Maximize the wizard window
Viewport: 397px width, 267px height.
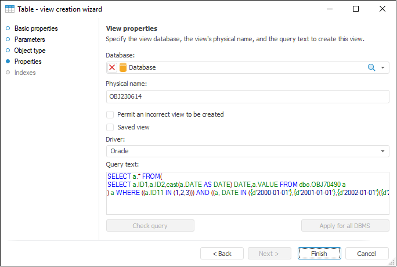coord(356,9)
